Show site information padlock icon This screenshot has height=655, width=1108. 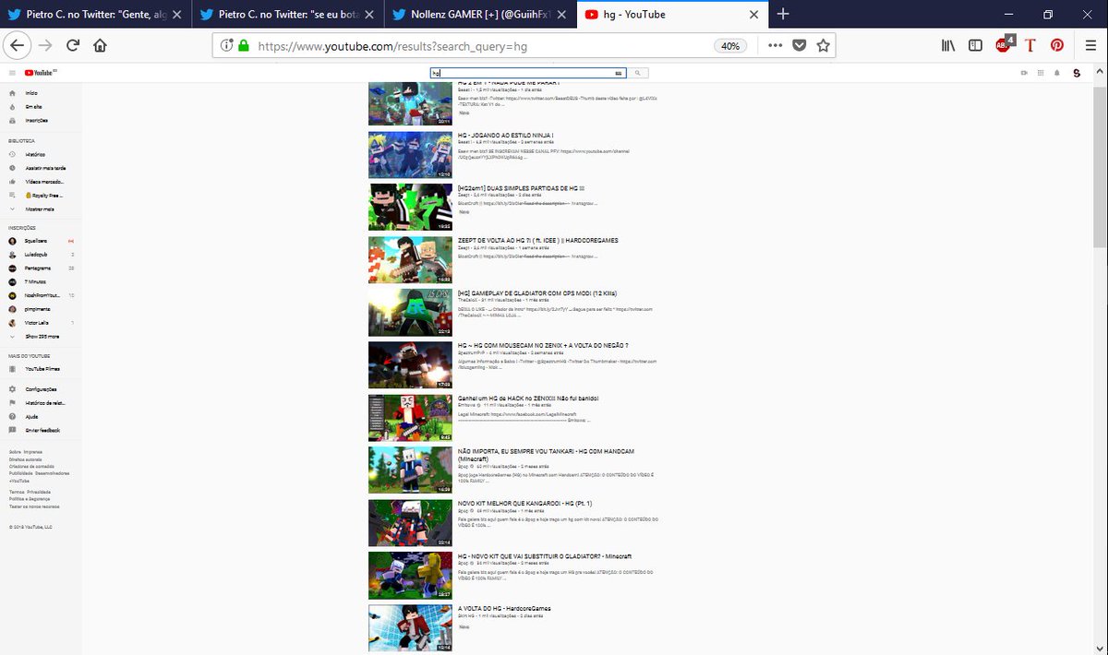[244, 45]
